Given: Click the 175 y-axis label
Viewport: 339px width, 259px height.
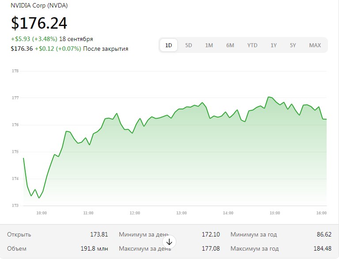Looking at the screenshot, I should tap(15, 152).
